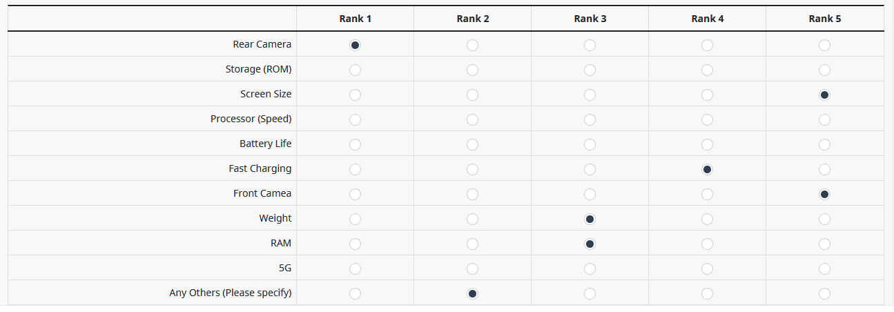This screenshot has width=894, height=312.
Task: Select Rank 2 for Rear Camera
Action: pos(472,46)
